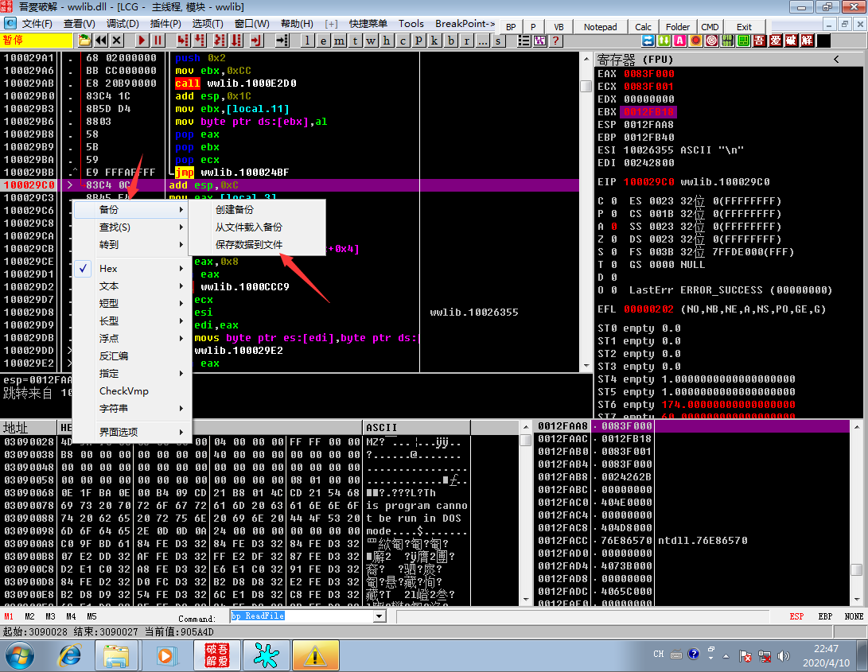
Task: Open debugging options list icon
Action: pyautogui.click(x=524, y=41)
